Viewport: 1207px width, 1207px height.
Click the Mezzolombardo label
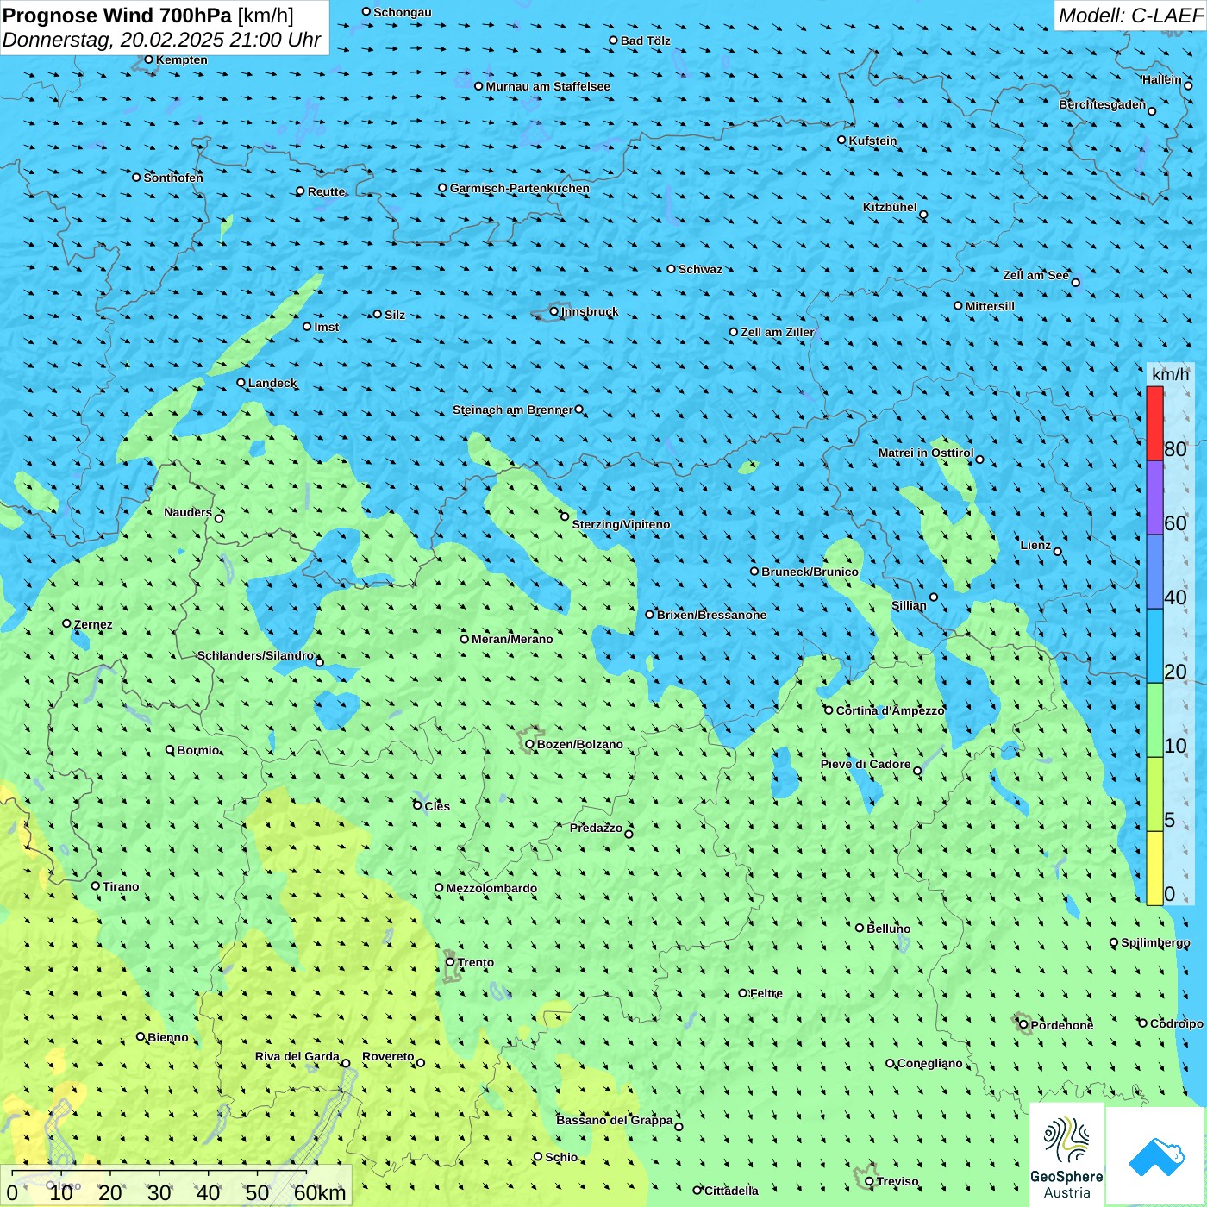tap(491, 888)
